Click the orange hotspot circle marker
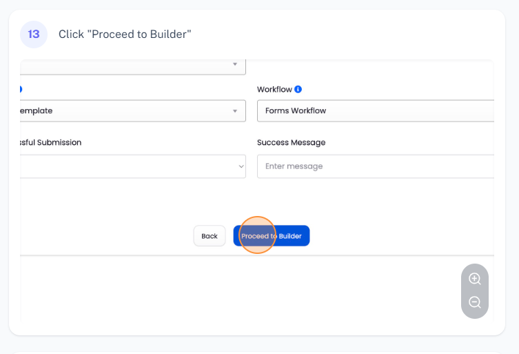This screenshot has width=519, height=354. [x=256, y=235]
